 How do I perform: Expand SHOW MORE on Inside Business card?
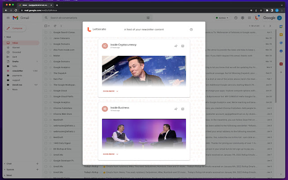pyautogui.click(x=110, y=154)
